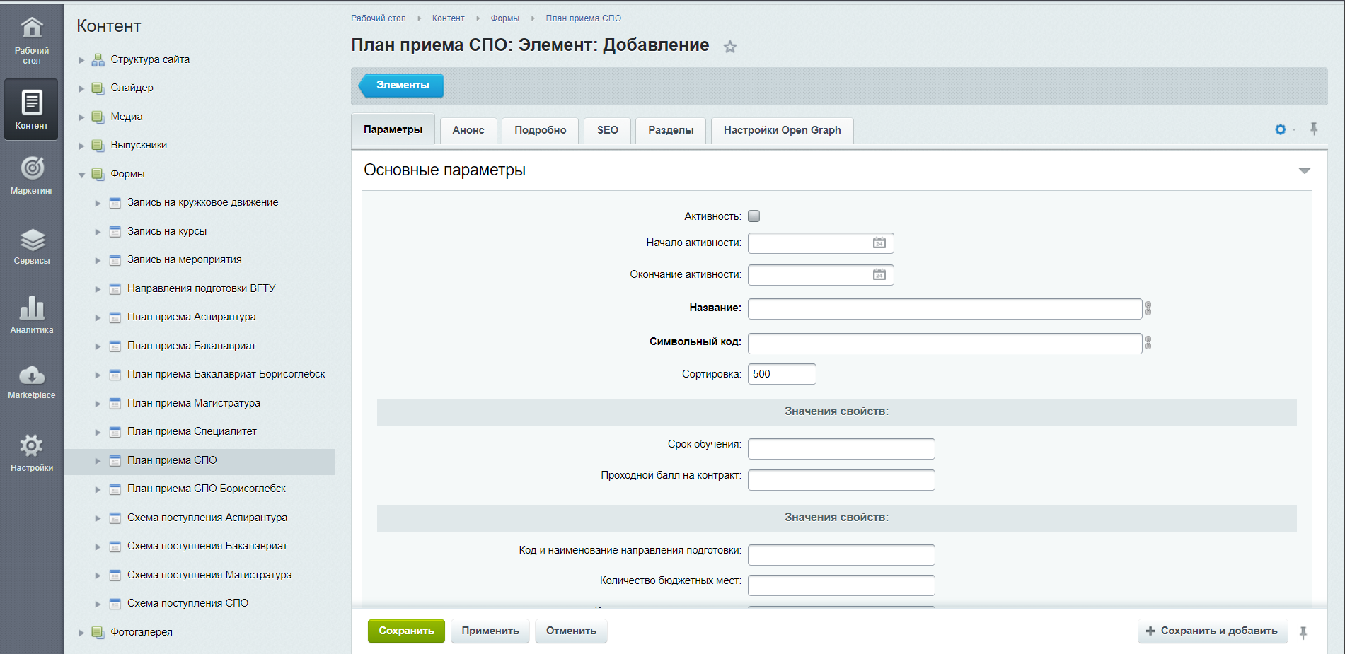
Task: Add page to favorites with star icon
Action: coord(730,47)
